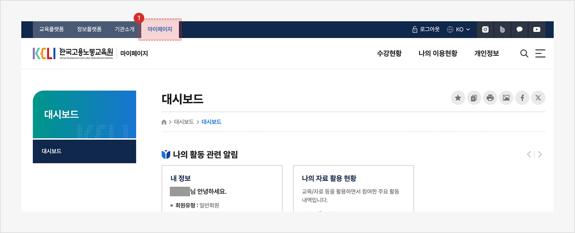
Task: Show next activity notification card
Action: click(540, 154)
